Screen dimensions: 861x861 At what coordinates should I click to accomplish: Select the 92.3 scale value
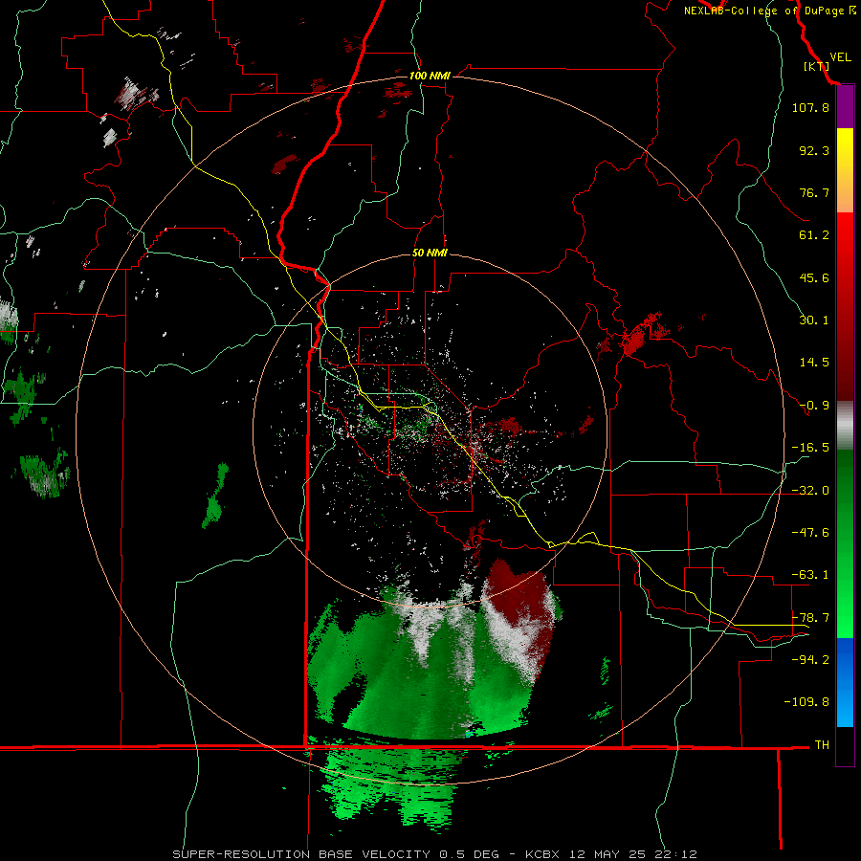click(x=814, y=150)
